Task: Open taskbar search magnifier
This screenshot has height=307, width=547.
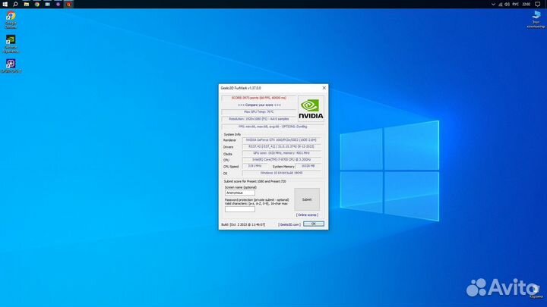Action: coord(15,5)
